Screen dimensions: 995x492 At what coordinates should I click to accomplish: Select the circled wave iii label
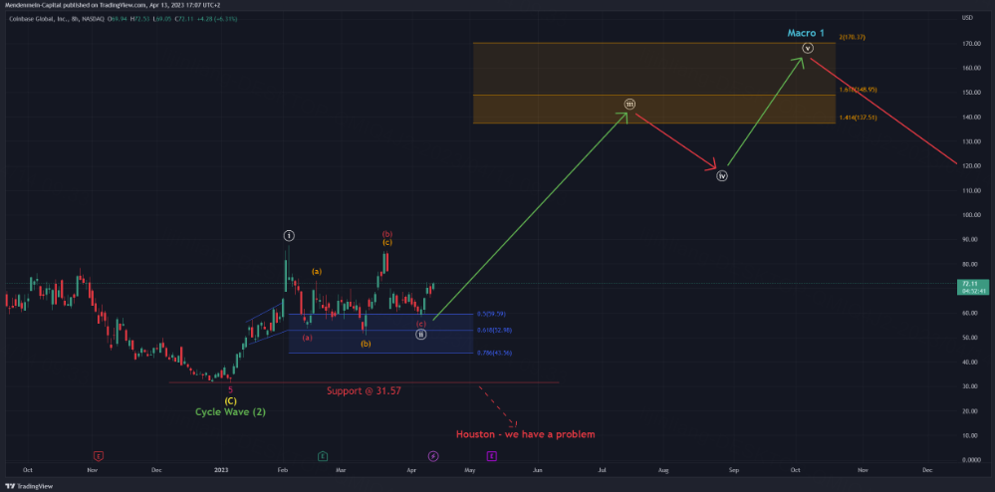[x=628, y=104]
